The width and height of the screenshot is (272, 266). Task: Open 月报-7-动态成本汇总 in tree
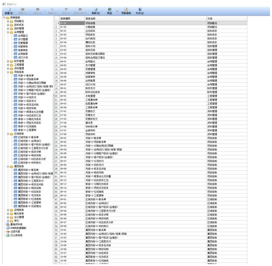[30, 116]
